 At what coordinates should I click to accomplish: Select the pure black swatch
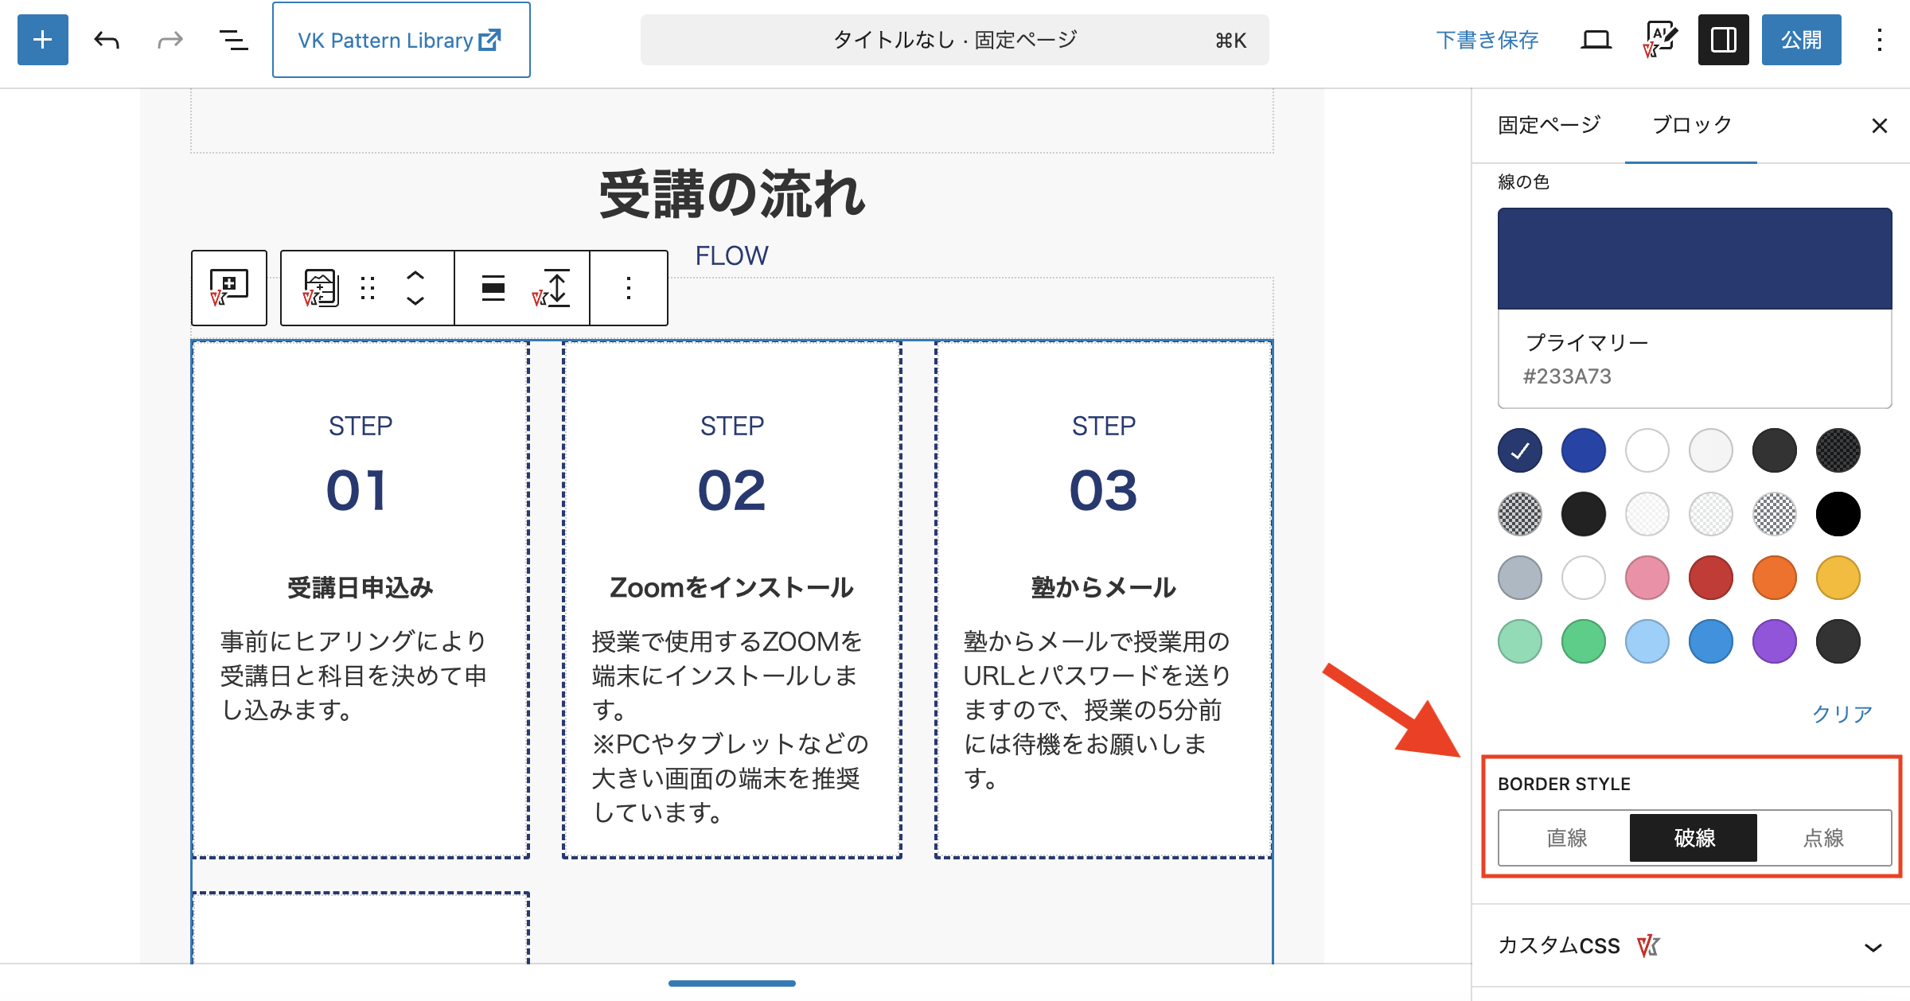click(x=1838, y=514)
